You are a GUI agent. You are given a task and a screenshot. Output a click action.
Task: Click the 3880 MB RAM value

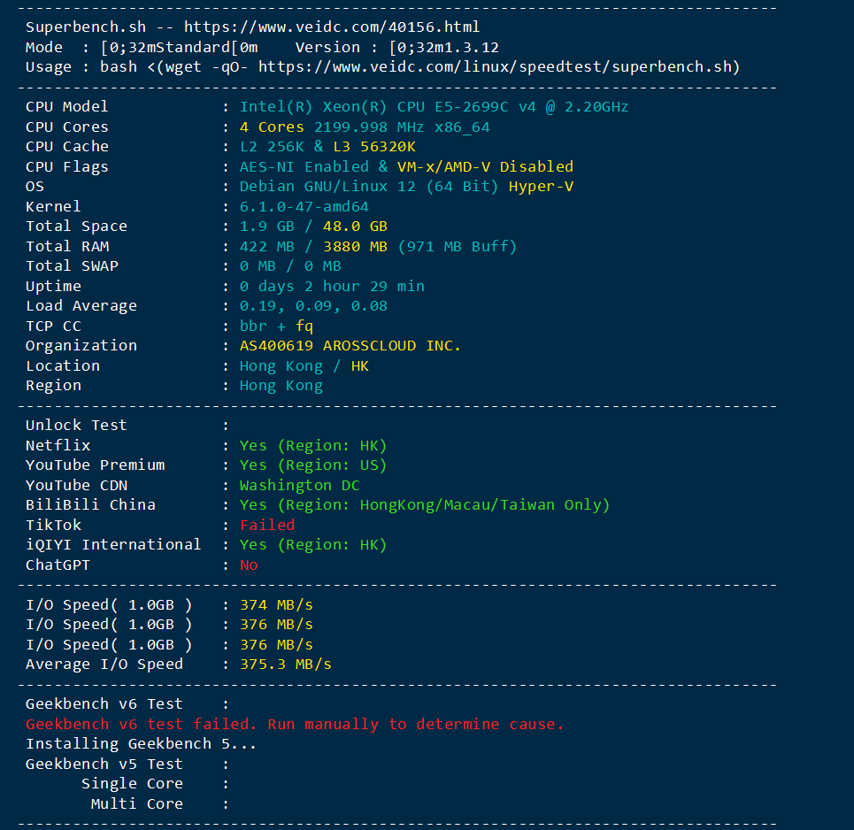(x=355, y=246)
